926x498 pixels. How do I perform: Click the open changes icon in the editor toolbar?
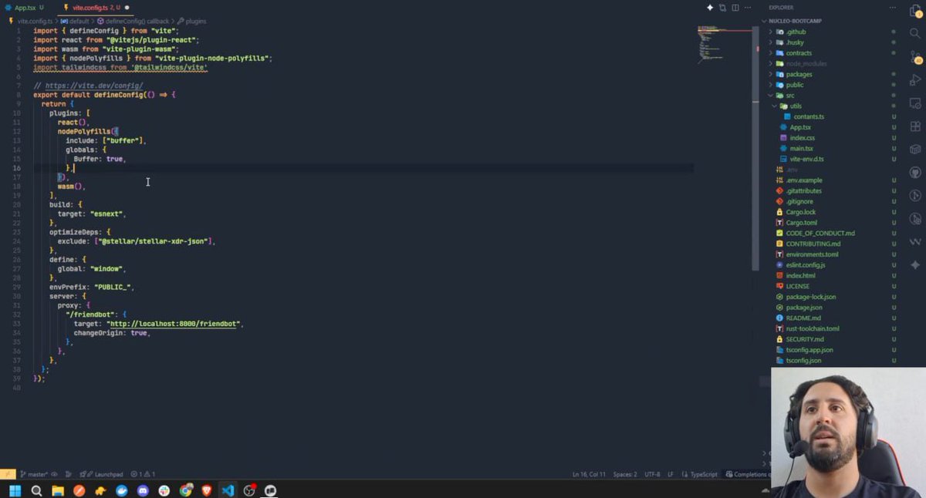[722, 8]
